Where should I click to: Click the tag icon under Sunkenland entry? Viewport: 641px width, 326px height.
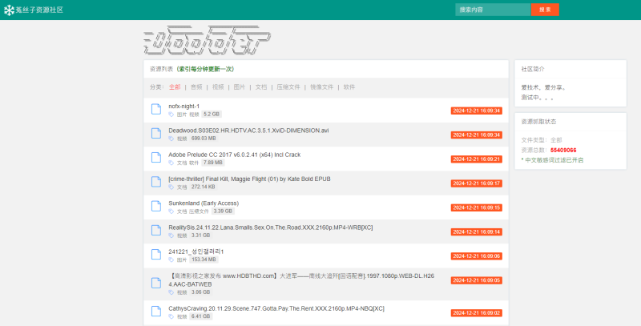[x=171, y=211]
